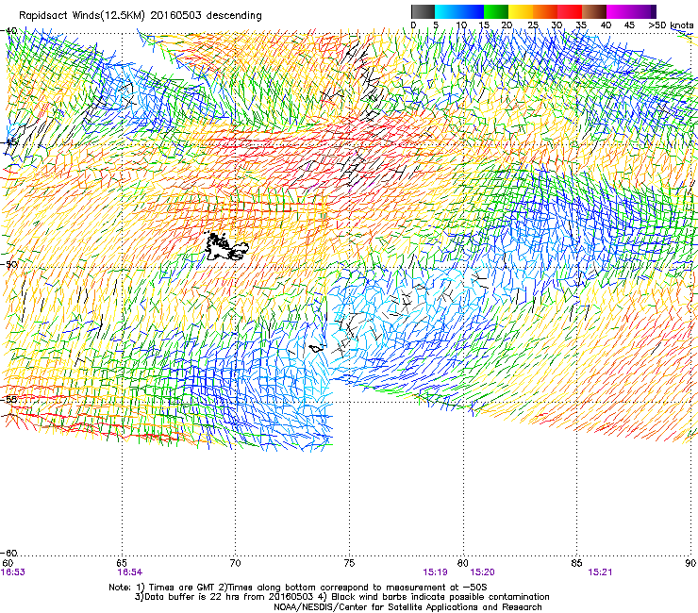This screenshot has height=613, width=698.
Task: Click the '45' tick label on the legend
Action: (x=629, y=25)
